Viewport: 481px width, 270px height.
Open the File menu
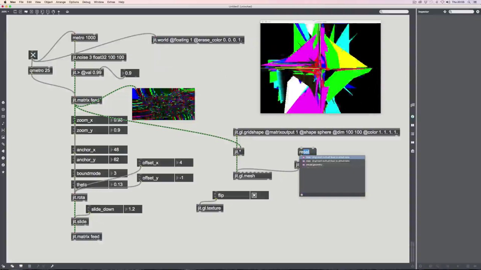[21, 2]
